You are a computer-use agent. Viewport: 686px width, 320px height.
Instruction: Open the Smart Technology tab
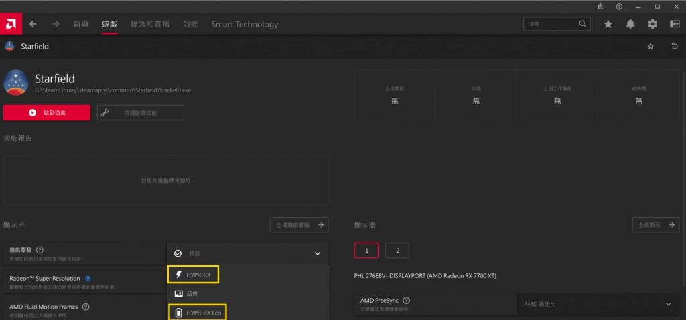[x=245, y=24]
